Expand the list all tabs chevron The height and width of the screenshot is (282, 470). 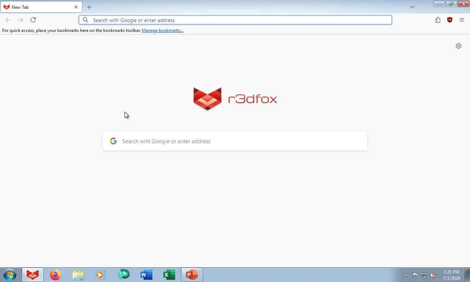[x=412, y=7]
